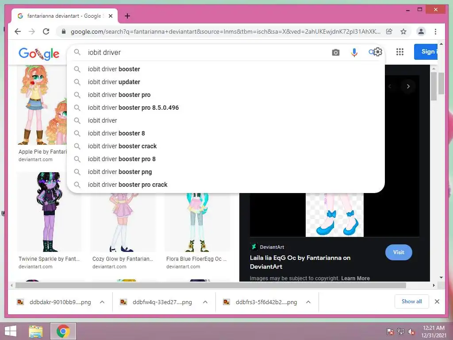Reload the current page
Viewport: 453px width, 340px height.
coord(46,31)
